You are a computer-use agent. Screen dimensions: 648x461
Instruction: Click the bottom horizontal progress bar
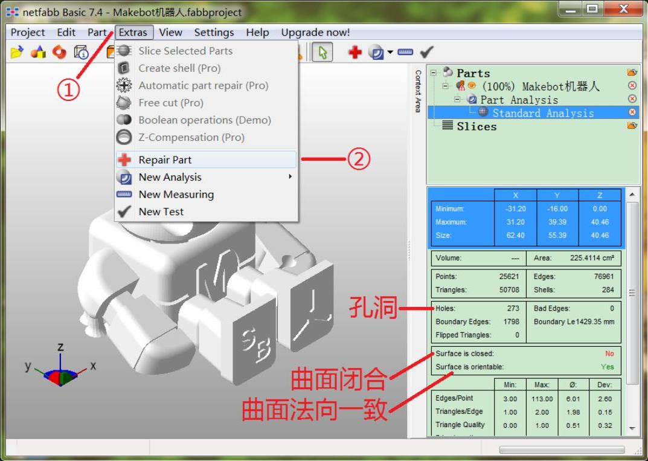click(x=562, y=450)
